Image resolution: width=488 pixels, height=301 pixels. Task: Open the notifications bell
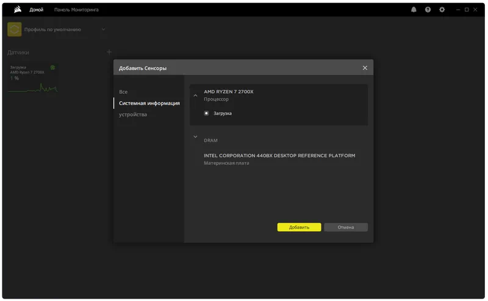pyautogui.click(x=414, y=10)
